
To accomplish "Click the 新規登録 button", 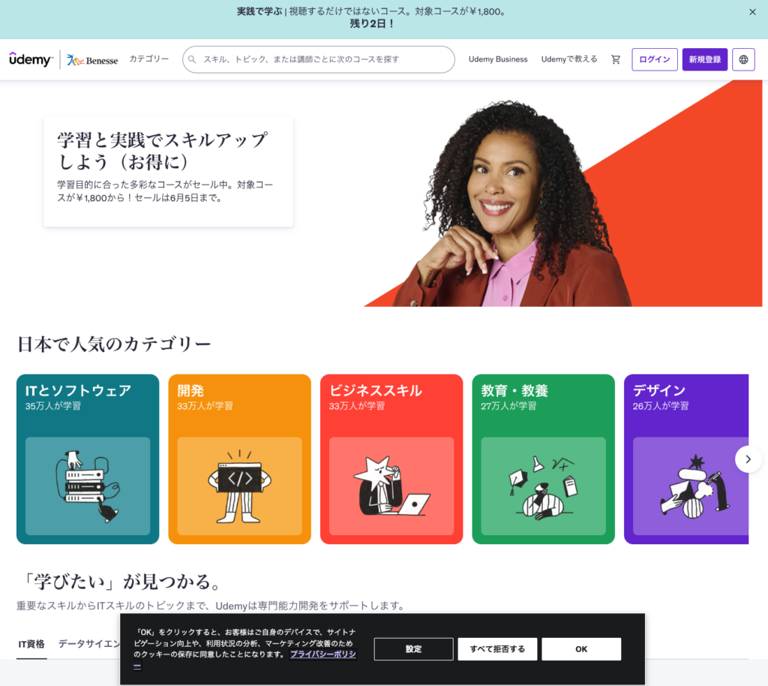I will (705, 59).
